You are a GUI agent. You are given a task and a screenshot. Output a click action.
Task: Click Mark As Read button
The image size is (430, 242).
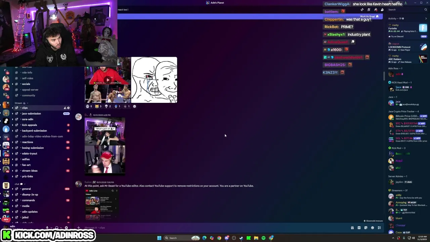pyautogui.click(x=369, y=16)
